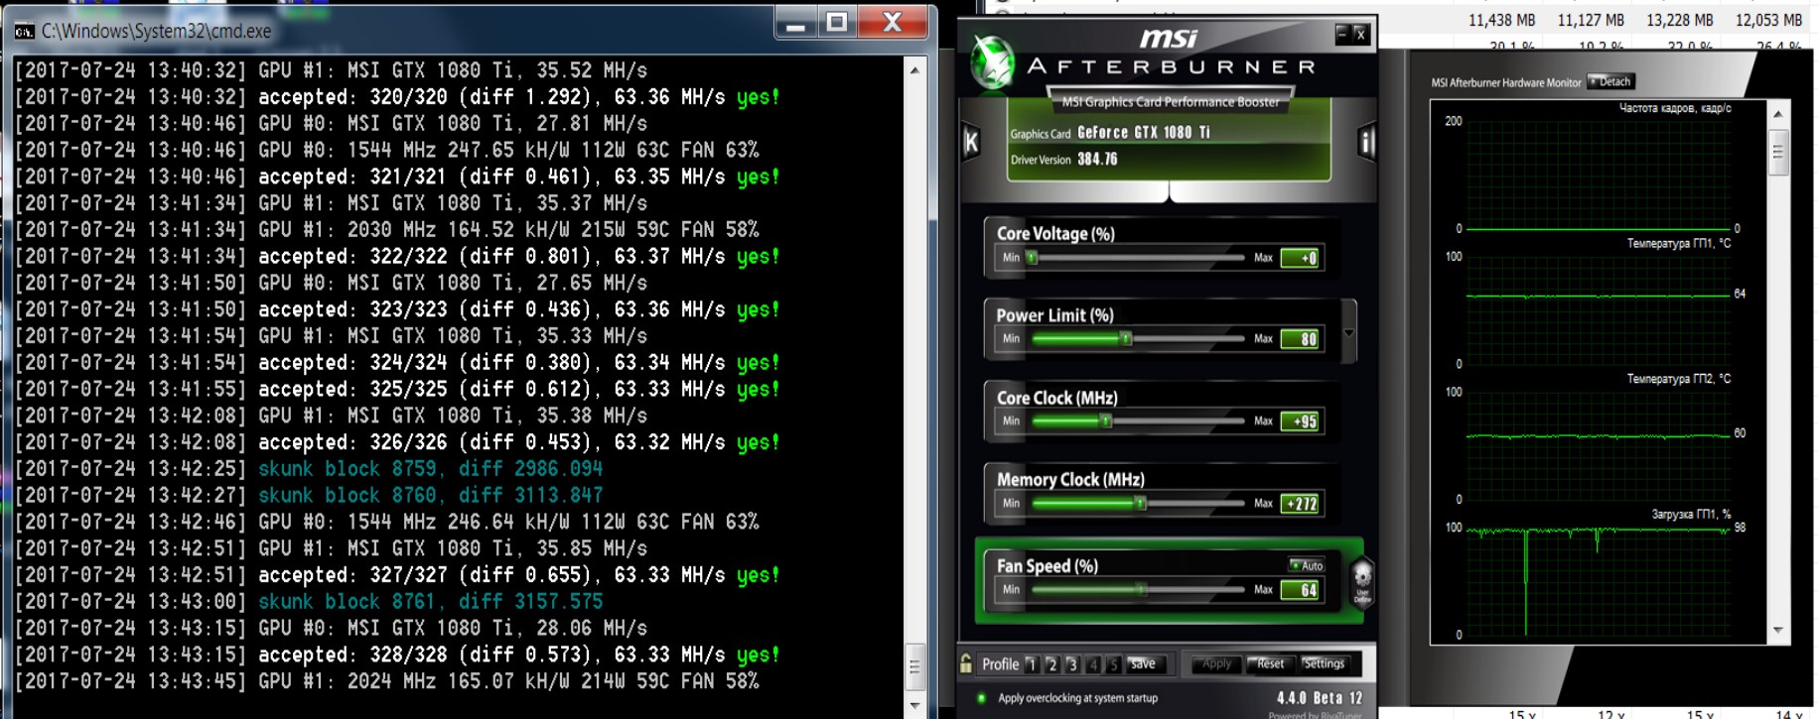Click the Core Clock slider handle
The image size is (1818, 719).
(x=1106, y=420)
